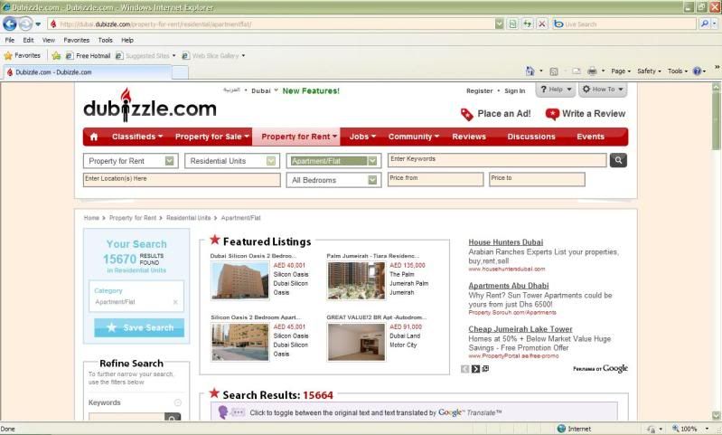Open the Events navigation tab

[590, 137]
